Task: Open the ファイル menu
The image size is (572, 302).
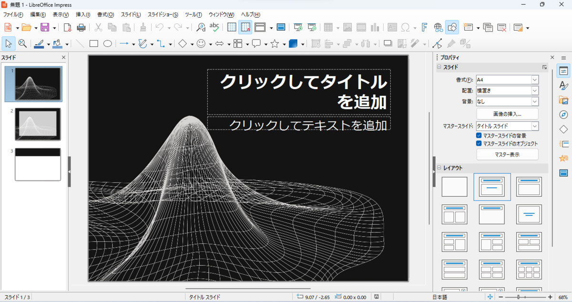Action: [x=13, y=15]
